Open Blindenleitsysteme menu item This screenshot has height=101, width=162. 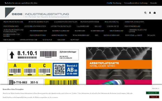(x=90, y=22)
